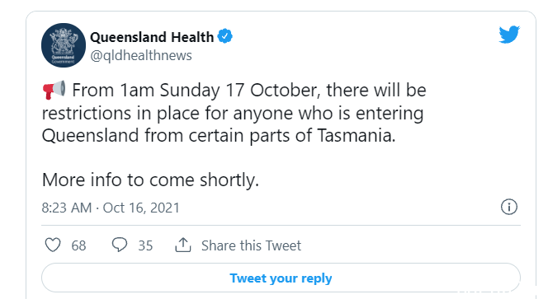Image resolution: width=548 pixels, height=299 pixels.
Task: Click the blue verified badge
Action: tap(225, 36)
